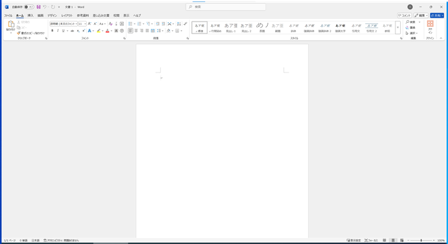Open the font size dropdown
This screenshot has height=244, width=448.
tap(85, 24)
